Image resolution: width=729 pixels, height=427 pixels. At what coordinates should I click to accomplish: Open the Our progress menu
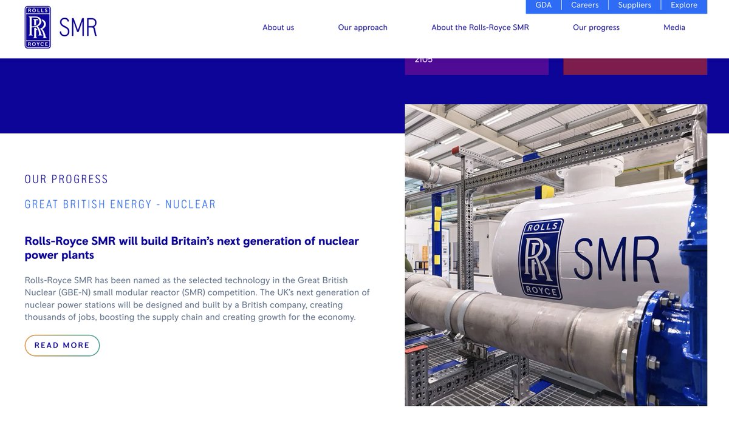click(x=596, y=27)
